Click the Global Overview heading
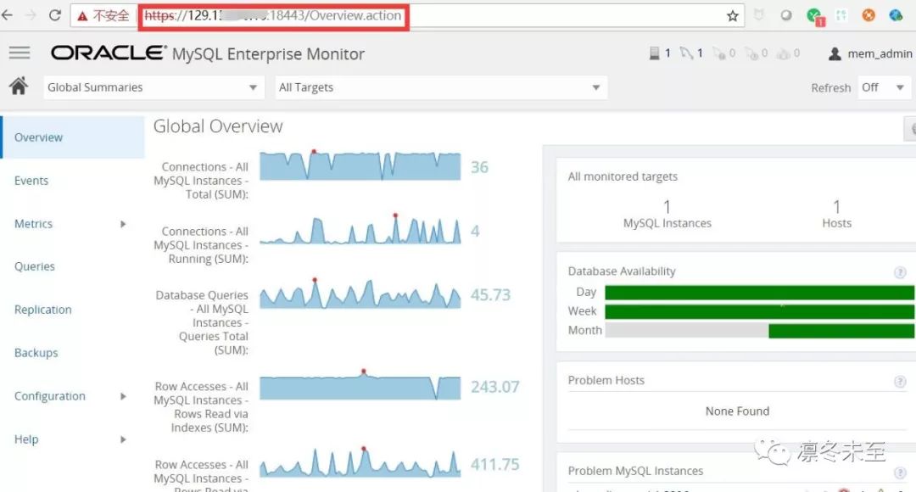 pyautogui.click(x=218, y=126)
